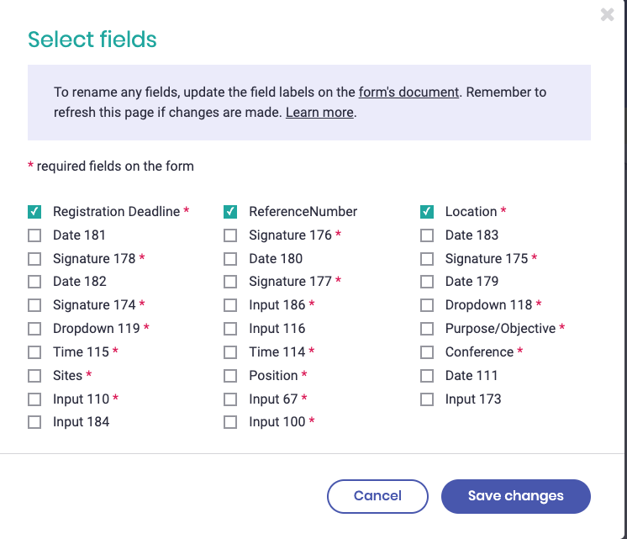Enable the Signature 176 field
The width and height of the screenshot is (627, 539).
point(230,235)
